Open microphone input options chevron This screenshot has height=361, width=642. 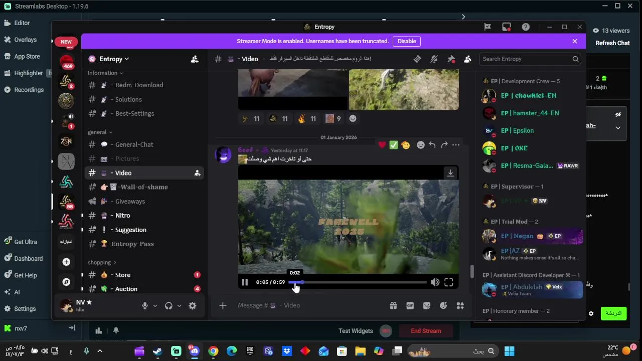click(x=155, y=306)
